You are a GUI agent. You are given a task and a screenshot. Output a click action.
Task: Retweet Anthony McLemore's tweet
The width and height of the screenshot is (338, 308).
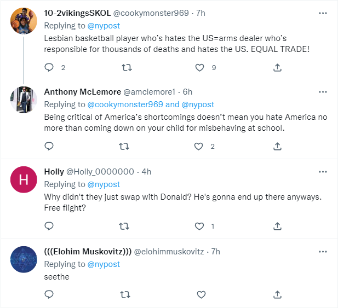tap(125, 146)
